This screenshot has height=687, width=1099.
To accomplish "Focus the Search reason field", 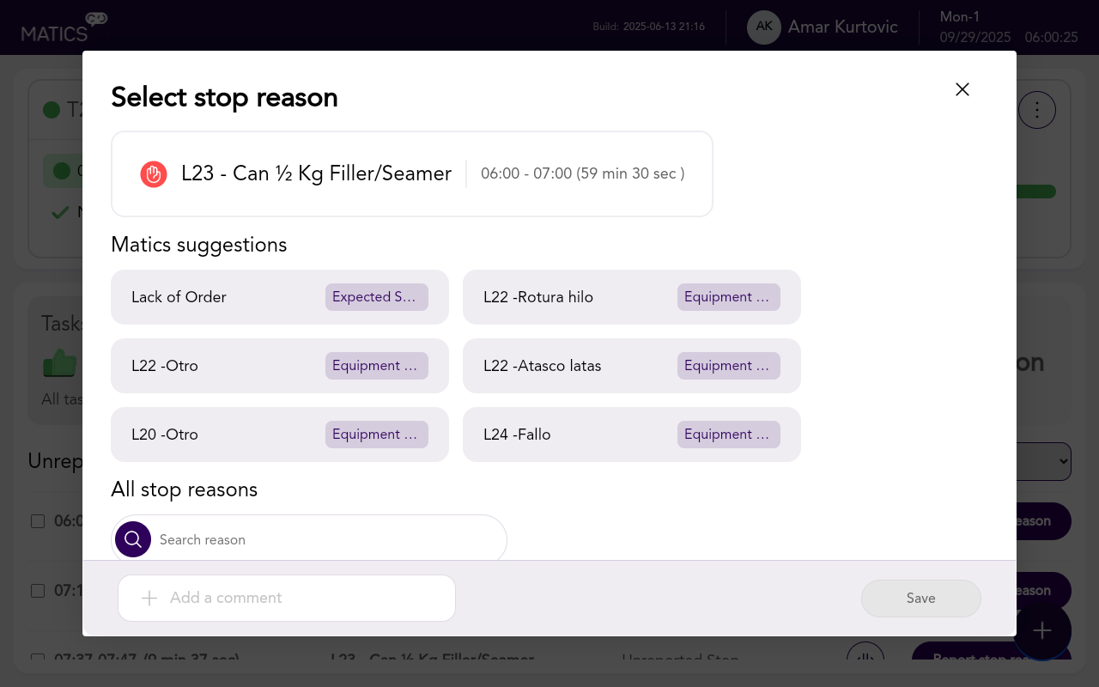I will [x=326, y=540].
